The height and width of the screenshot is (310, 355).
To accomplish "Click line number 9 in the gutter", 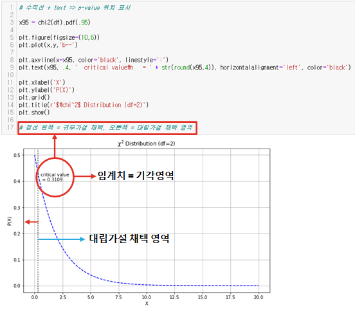I will point(12,68).
